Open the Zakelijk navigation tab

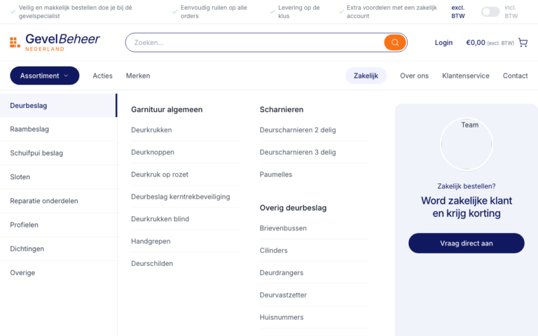point(366,76)
